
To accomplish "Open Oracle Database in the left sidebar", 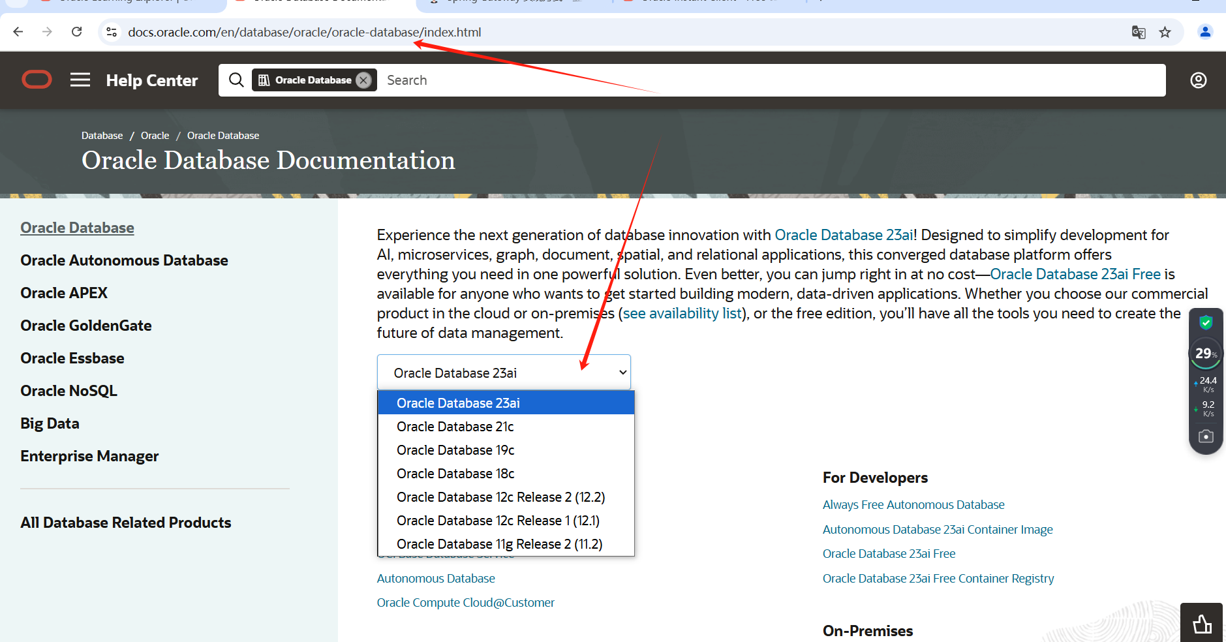I will click(x=77, y=228).
